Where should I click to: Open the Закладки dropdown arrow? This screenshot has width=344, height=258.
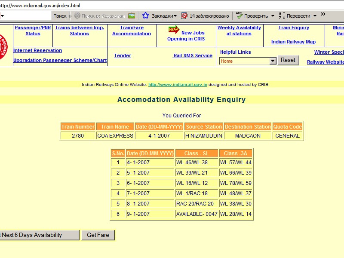(175, 16)
